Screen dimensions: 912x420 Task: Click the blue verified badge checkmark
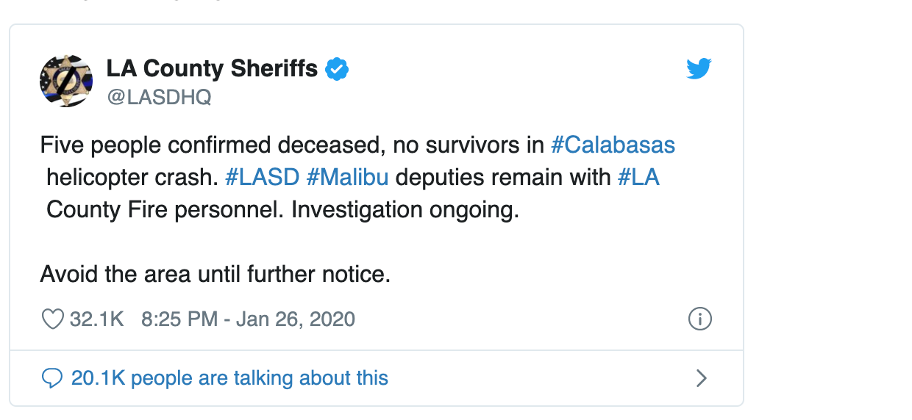point(337,70)
